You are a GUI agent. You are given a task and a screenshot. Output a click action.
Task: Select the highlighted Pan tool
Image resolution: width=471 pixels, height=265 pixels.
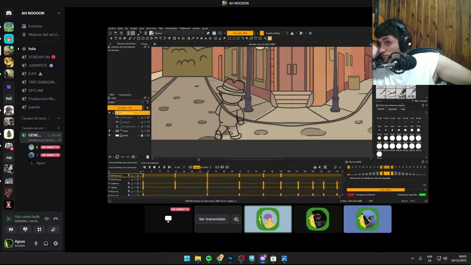tap(269, 38)
